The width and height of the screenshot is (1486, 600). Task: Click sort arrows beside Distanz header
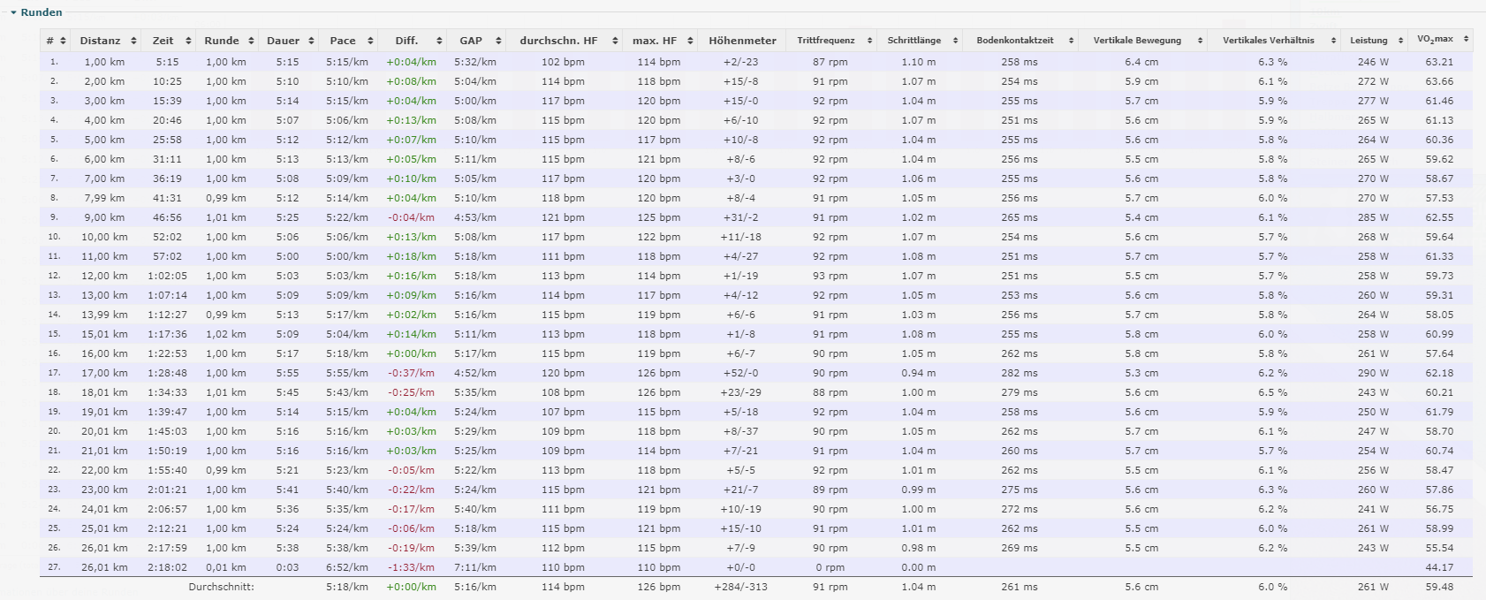[133, 41]
